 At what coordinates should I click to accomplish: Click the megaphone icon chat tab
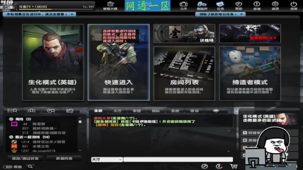point(216,111)
